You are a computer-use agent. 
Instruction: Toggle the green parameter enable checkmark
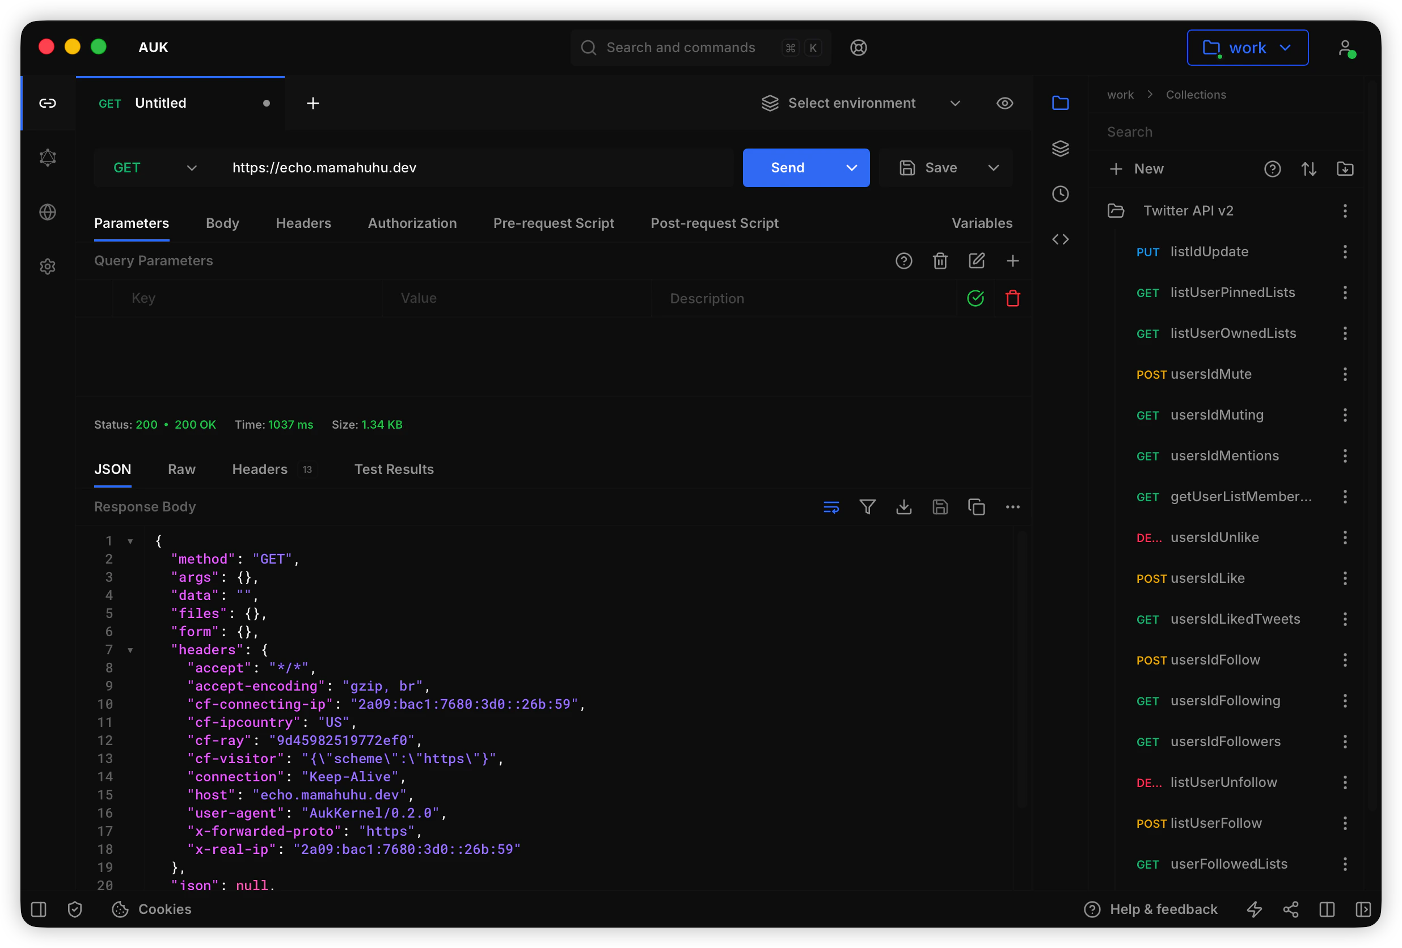point(975,298)
